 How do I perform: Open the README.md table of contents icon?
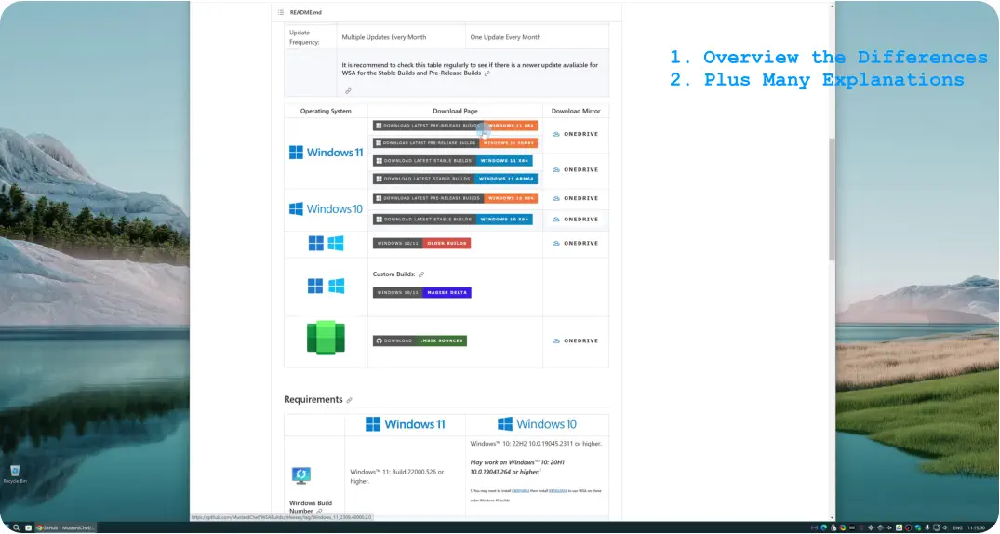click(281, 12)
